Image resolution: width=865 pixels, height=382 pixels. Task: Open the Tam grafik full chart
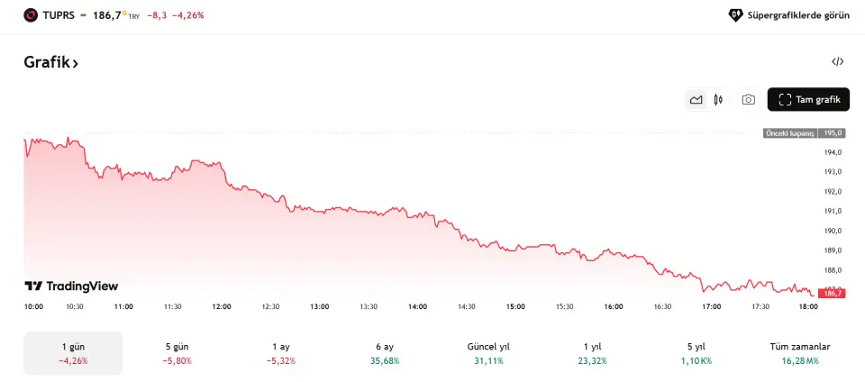tap(808, 100)
